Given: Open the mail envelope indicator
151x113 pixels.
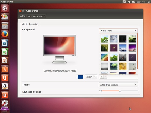Looking at the screenshot, I should point(133,2).
